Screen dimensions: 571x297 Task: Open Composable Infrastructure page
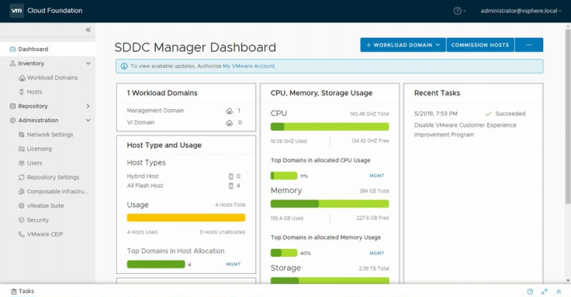tap(57, 191)
